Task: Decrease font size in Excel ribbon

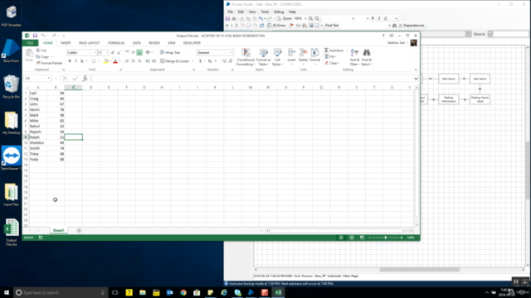Action: pyautogui.click(x=119, y=53)
